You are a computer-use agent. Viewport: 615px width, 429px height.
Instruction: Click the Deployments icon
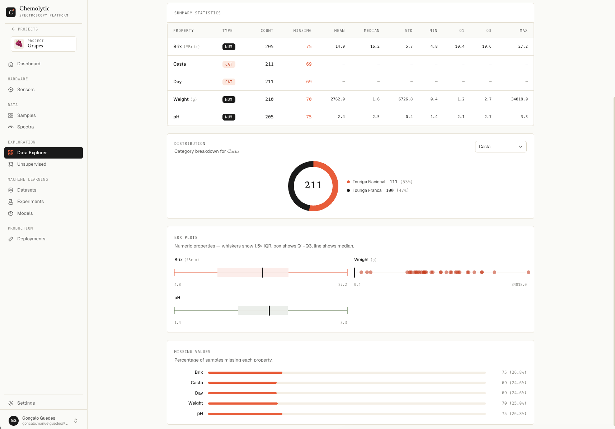[11, 239]
